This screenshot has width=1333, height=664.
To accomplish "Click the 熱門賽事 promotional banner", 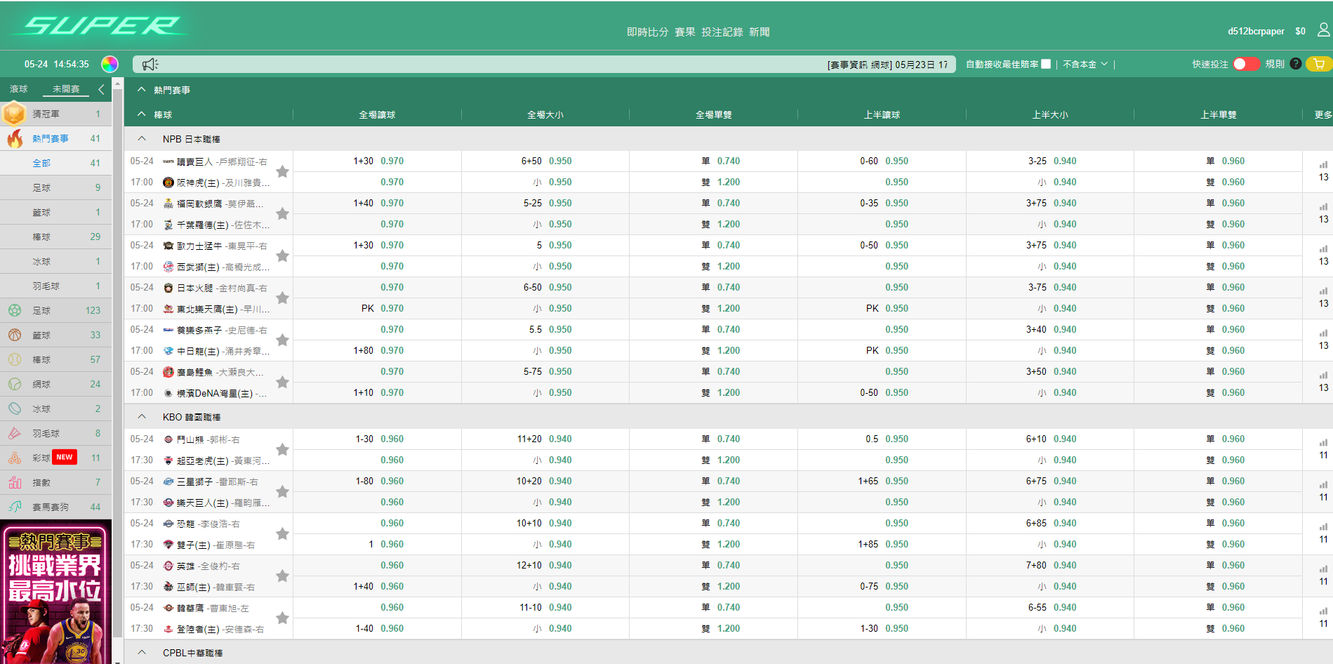I will pos(55,592).
